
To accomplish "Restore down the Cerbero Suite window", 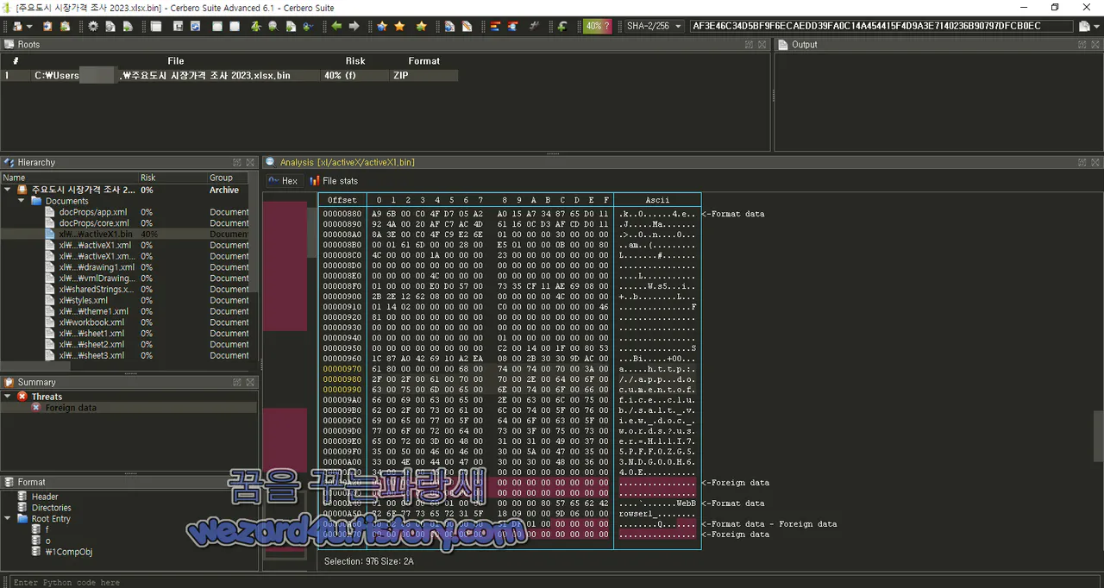I will pos(1054,7).
